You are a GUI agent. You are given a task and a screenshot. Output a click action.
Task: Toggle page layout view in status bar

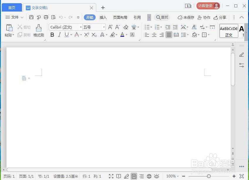click(x=134, y=176)
